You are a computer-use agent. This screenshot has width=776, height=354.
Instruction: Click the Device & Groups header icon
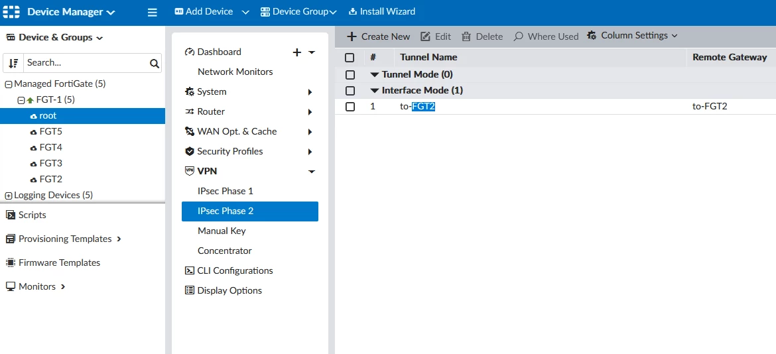click(11, 38)
